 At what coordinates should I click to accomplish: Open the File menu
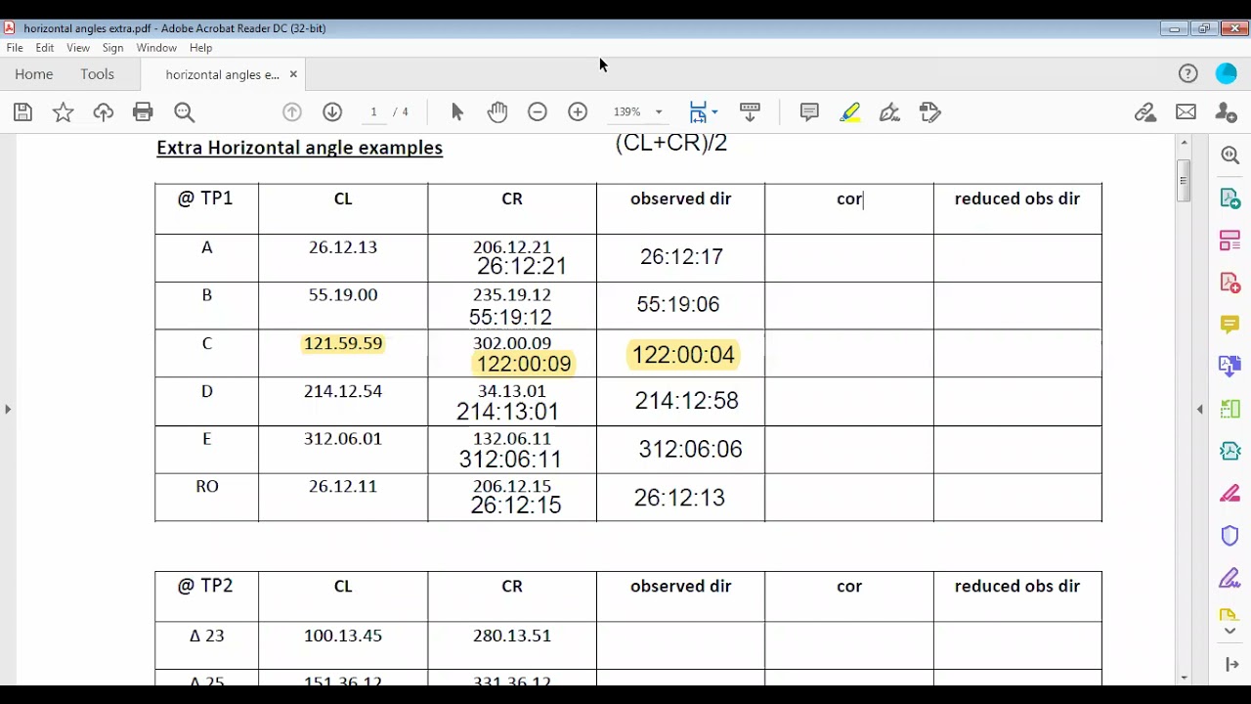click(15, 47)
